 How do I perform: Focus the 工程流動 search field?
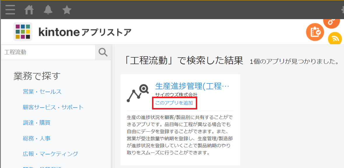point(48,52)
